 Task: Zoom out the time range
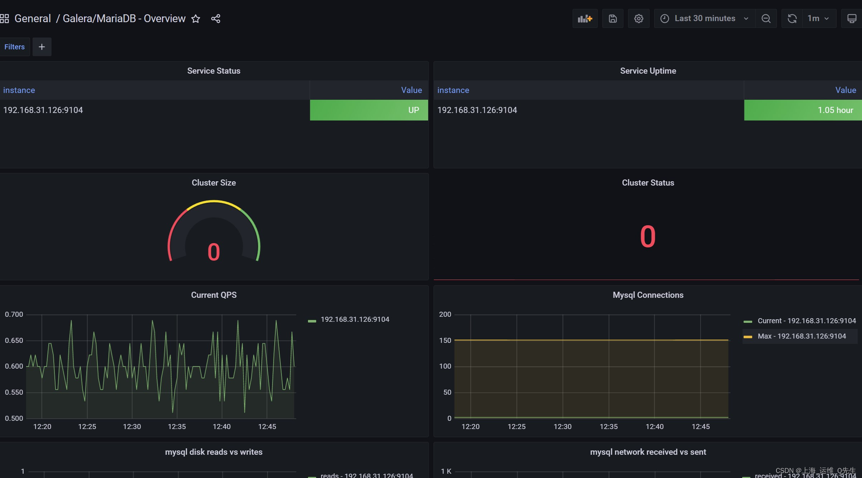(766, 19)
